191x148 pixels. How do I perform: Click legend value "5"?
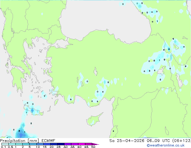pyautogui.click(x=30, y=147)
